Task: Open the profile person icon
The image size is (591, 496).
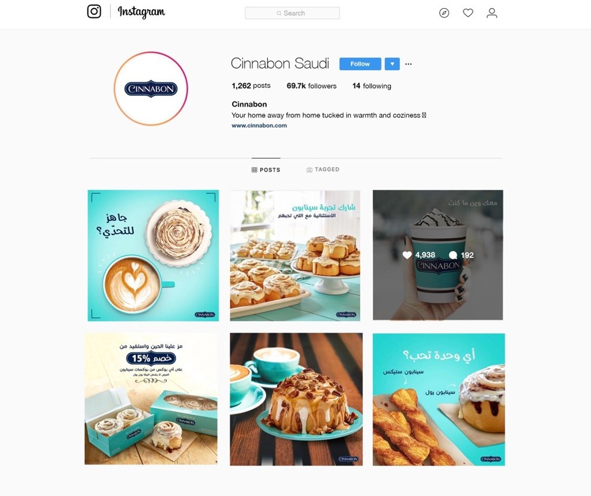Action: [x=491, y=13]
